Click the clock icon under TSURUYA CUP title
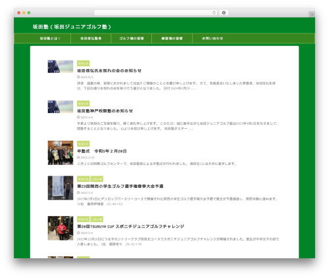 point(78,233)
